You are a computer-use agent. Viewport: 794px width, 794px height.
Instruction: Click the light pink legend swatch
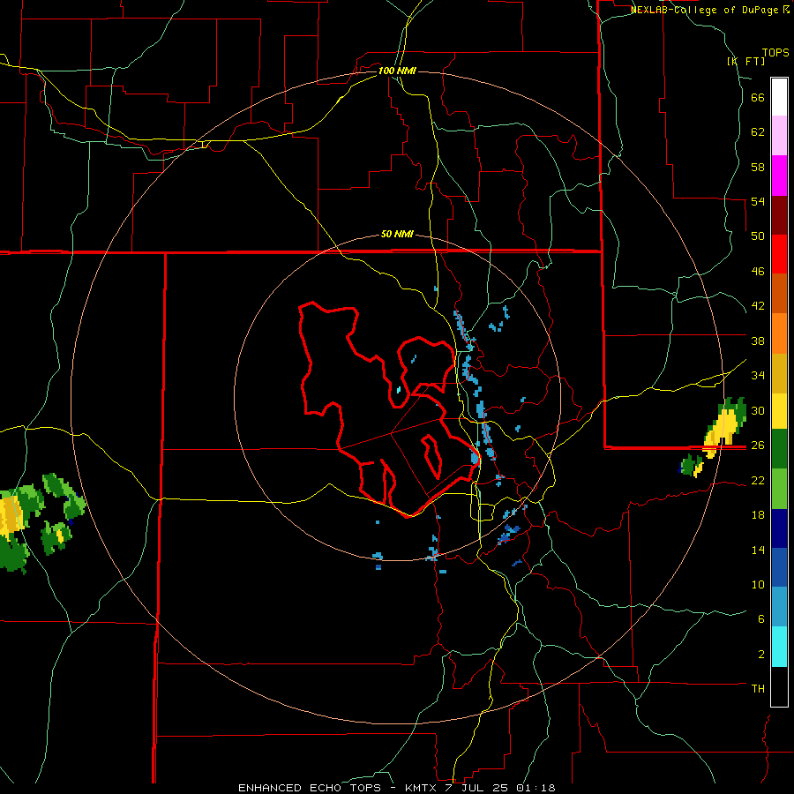(779, 136)
